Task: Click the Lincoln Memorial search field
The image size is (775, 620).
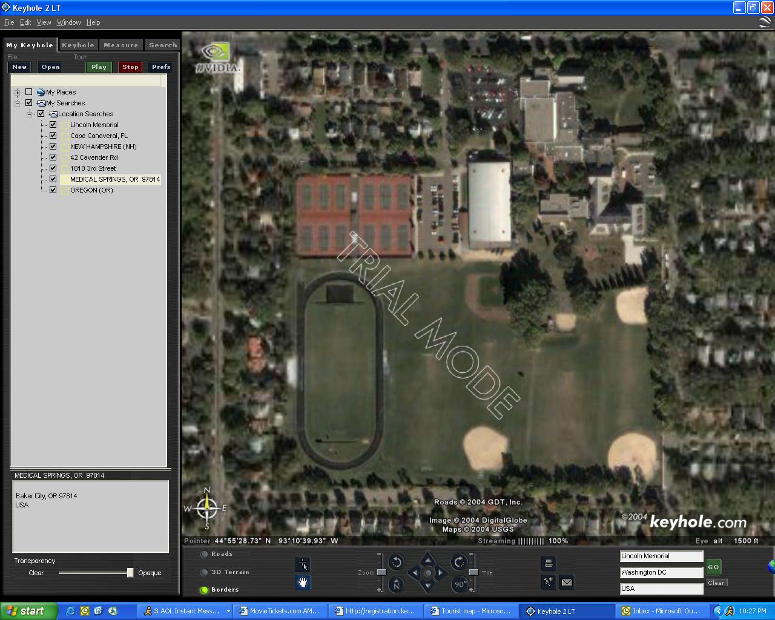Action: pos(661,556)
